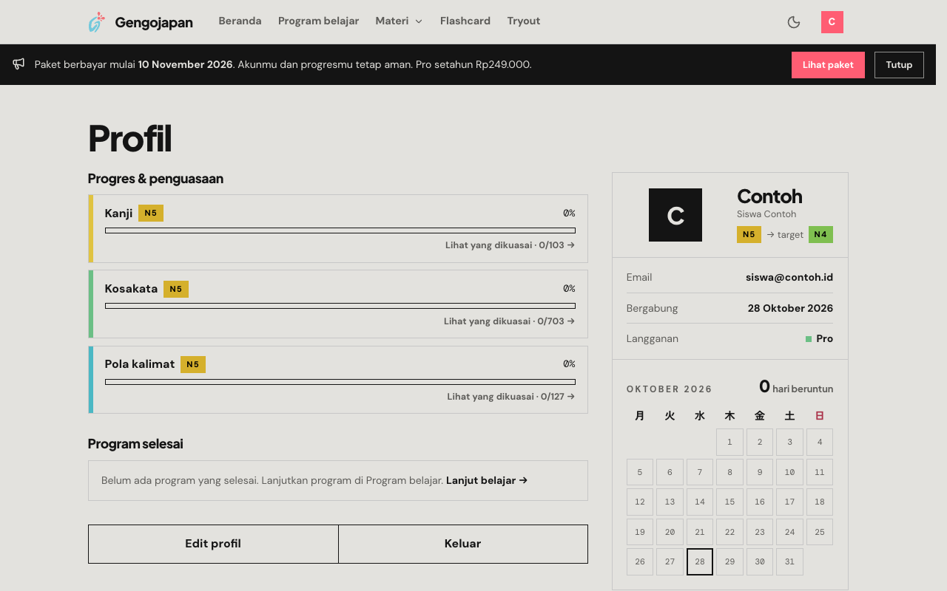This screenshot has height=591, width=947.
Task: Click the 0 hari beruntun streak
Action: click(x=796, y=387)
